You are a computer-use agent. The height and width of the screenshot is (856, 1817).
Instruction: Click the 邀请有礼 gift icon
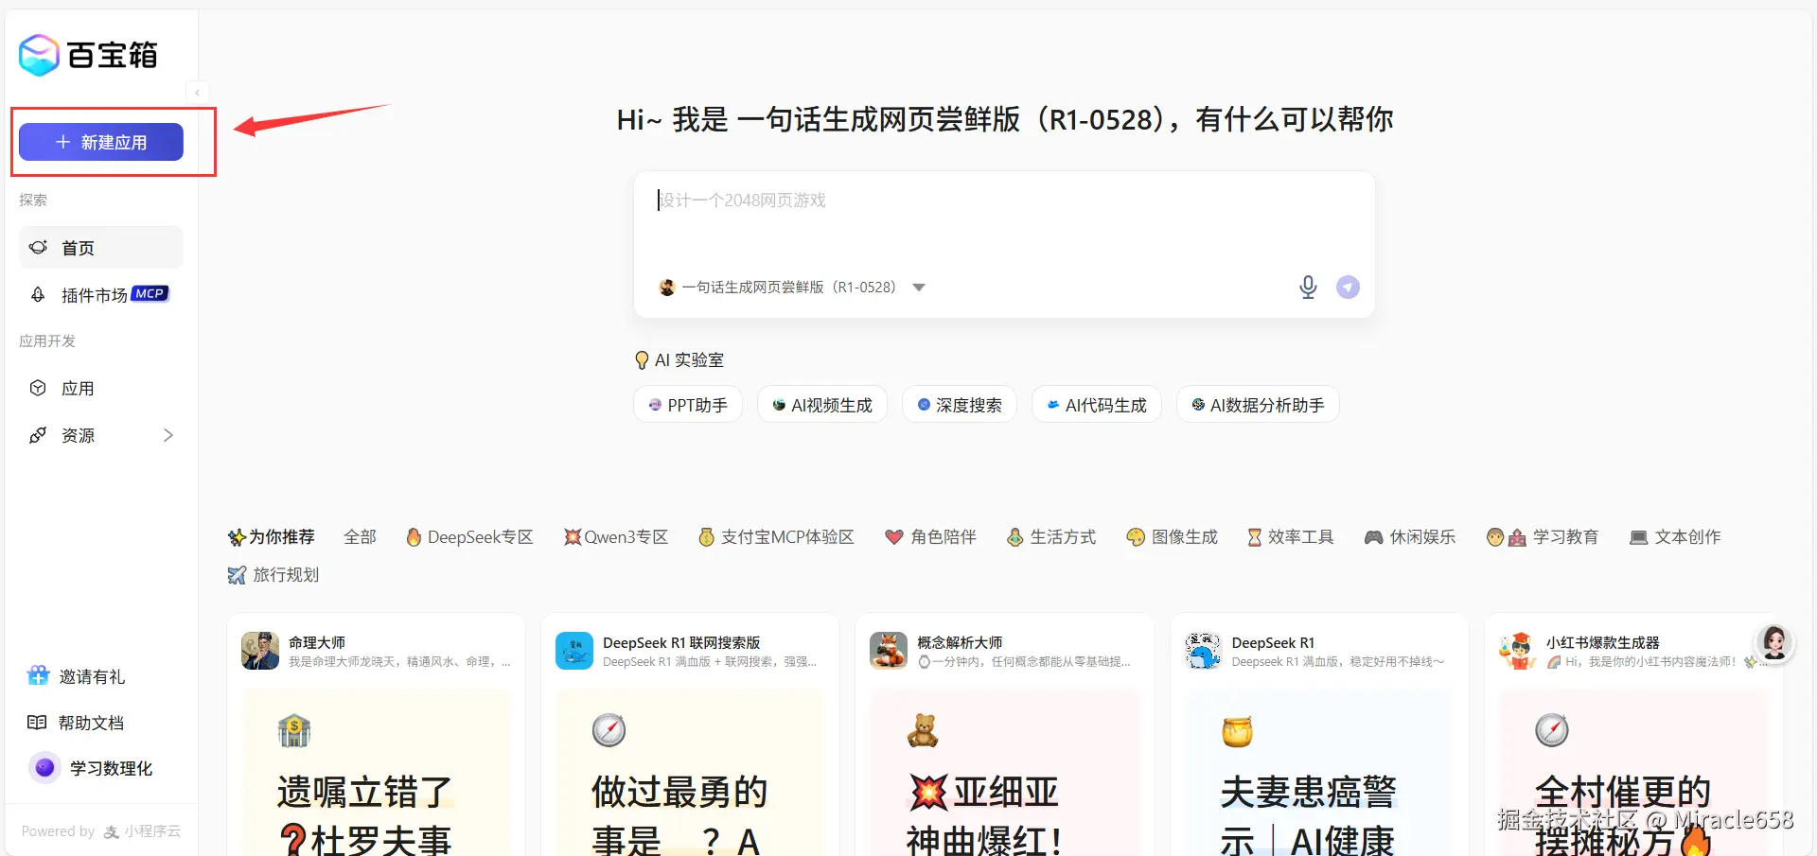pos(38,675)
